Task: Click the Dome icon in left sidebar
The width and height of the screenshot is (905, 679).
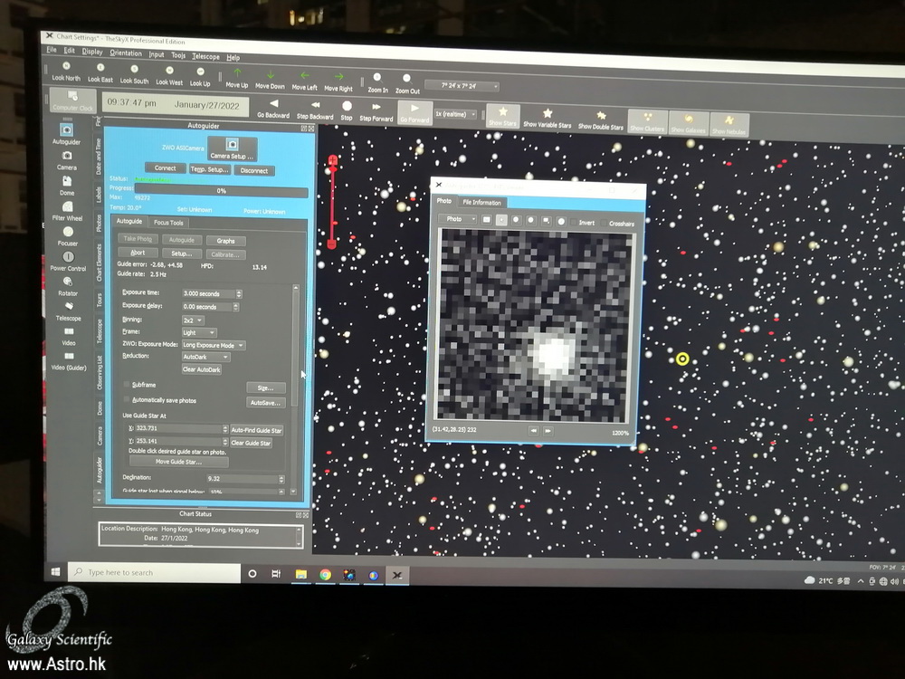Action: (67, 181)
